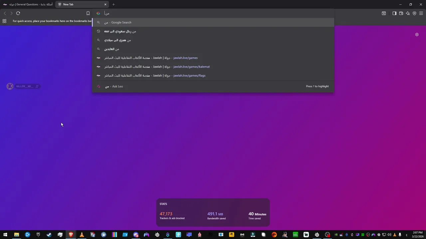Open the apps grid in bookmarks bar

click(x=4, y=21)
